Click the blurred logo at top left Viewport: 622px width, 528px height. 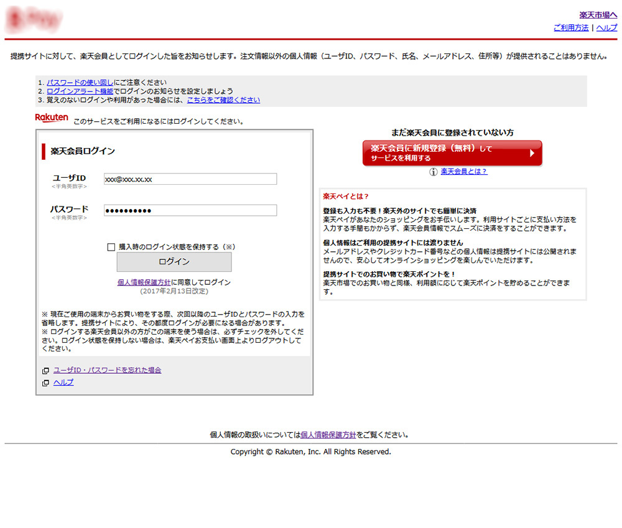(33, 21)
